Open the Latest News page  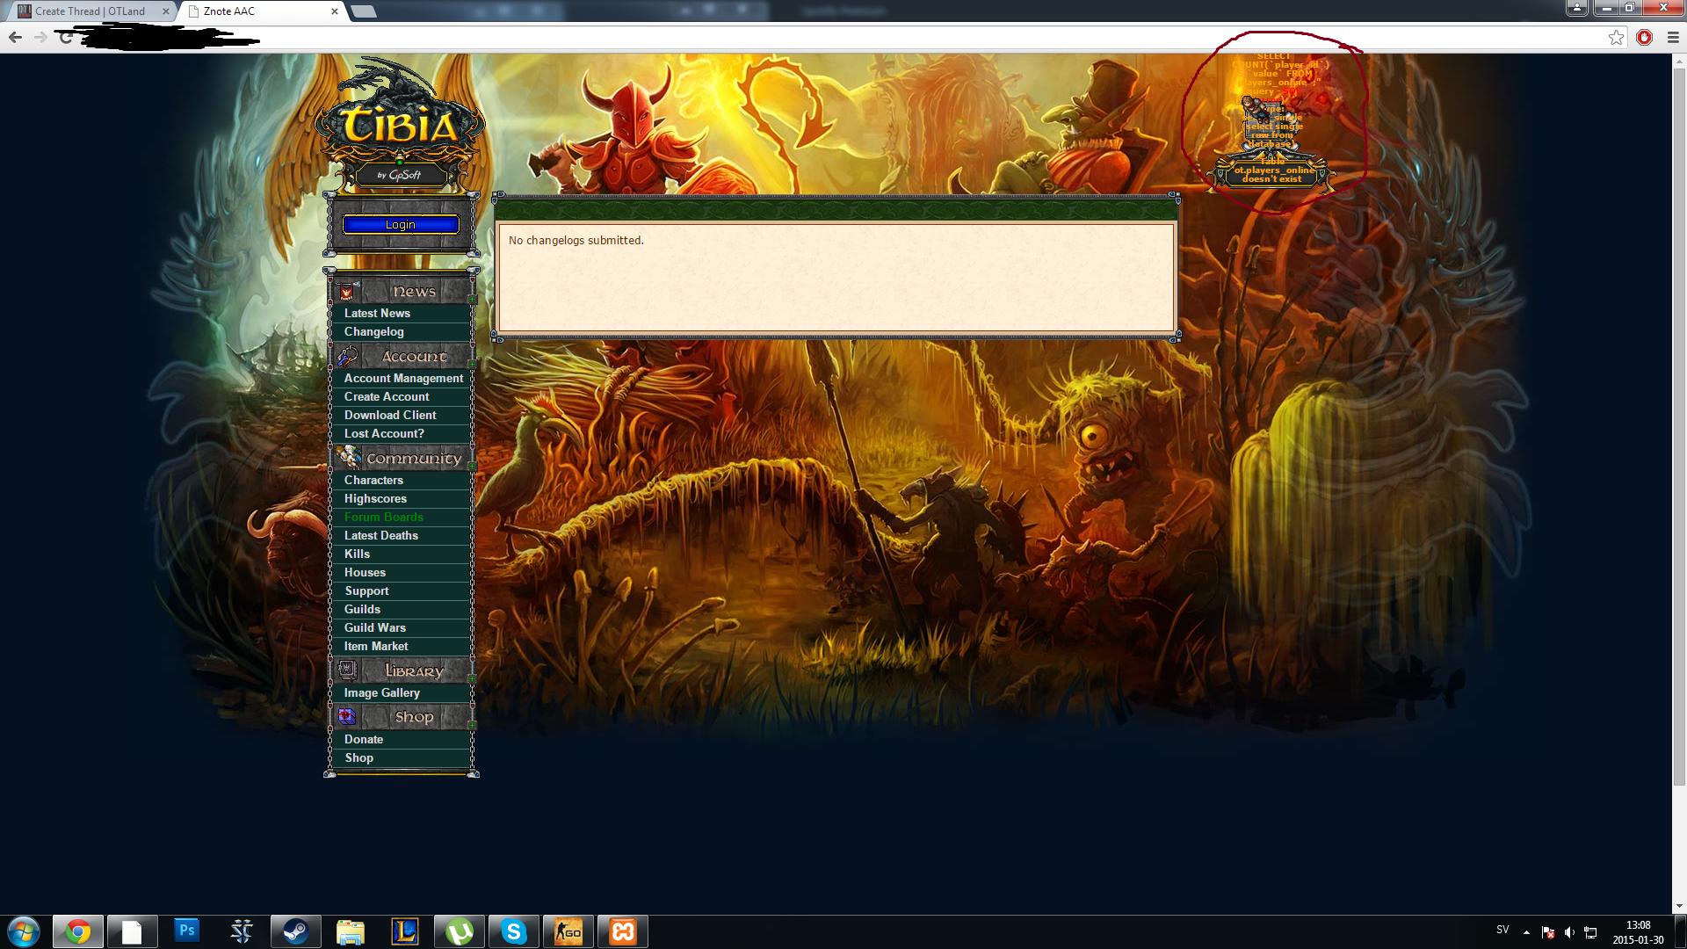377,313
